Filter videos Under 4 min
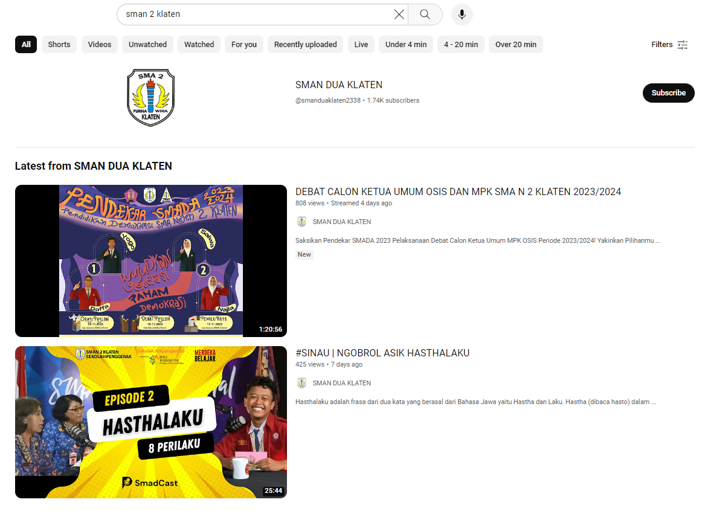The height and width of the screenshot is (511, 702). pyautogui.click(x=406, y=45)
